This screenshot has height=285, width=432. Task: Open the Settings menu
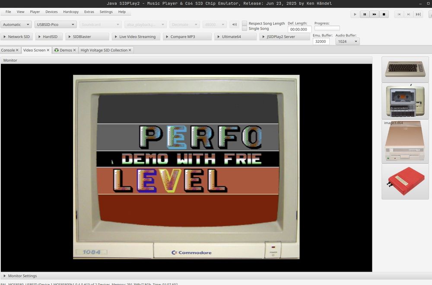pyautogui.click(x=106, y=12)
